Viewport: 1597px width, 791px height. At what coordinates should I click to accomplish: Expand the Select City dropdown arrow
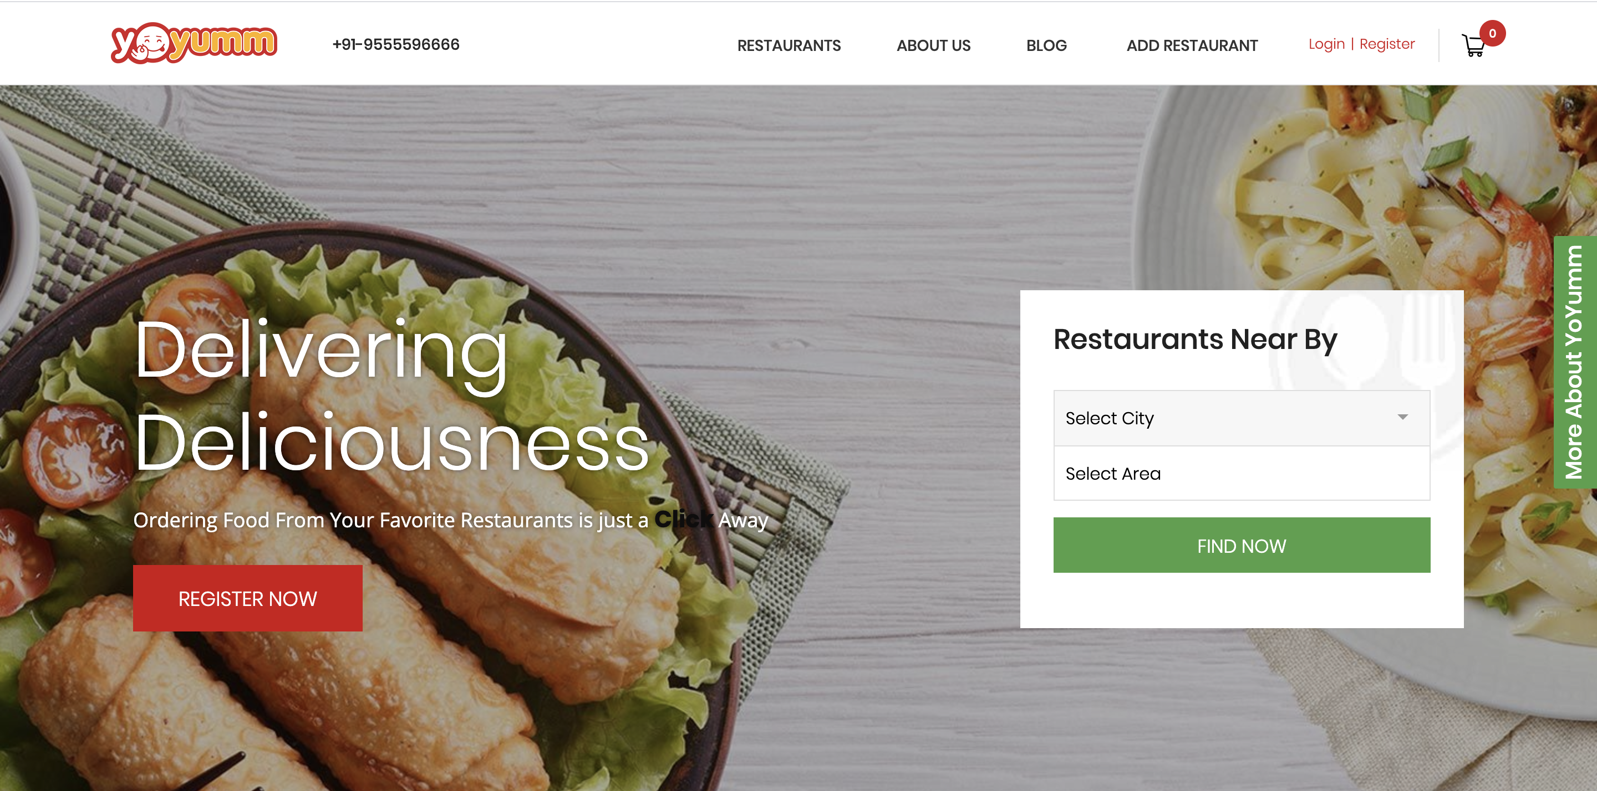point(1402,417)
